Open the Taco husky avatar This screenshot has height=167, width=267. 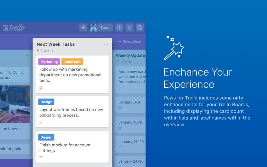[93, 27]
